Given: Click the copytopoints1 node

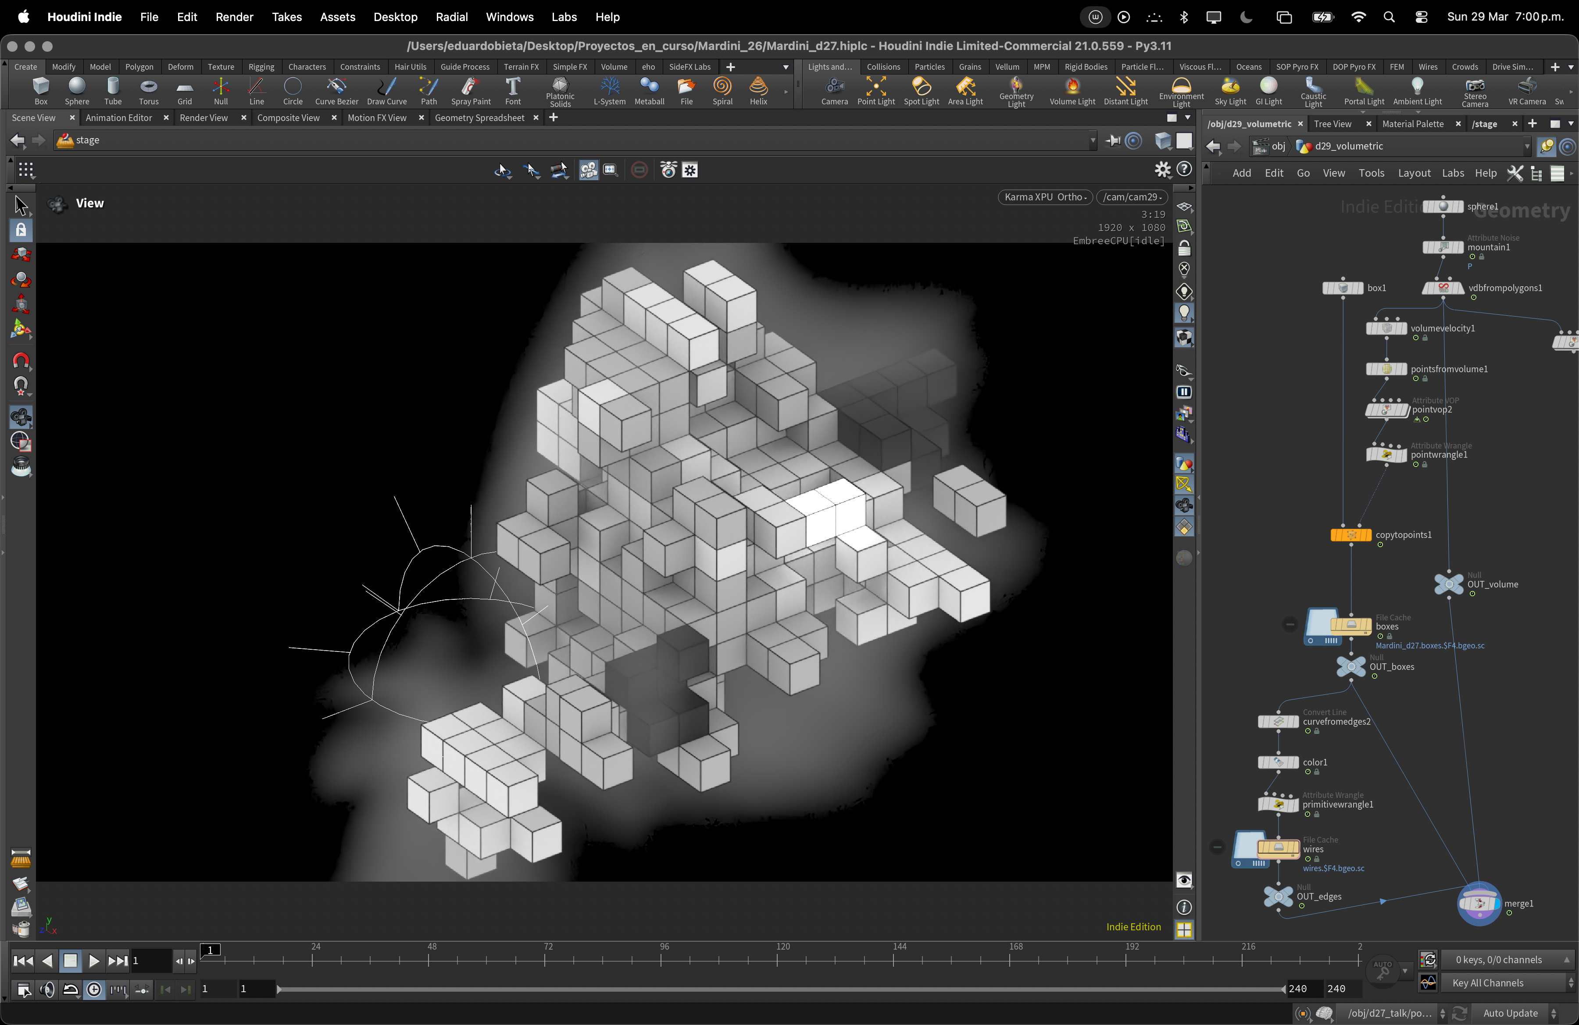Looking at the screenshot, I should click(x=1351, y=535).
